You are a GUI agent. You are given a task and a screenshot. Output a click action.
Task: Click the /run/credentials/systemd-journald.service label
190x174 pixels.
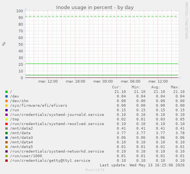(57, 115)
